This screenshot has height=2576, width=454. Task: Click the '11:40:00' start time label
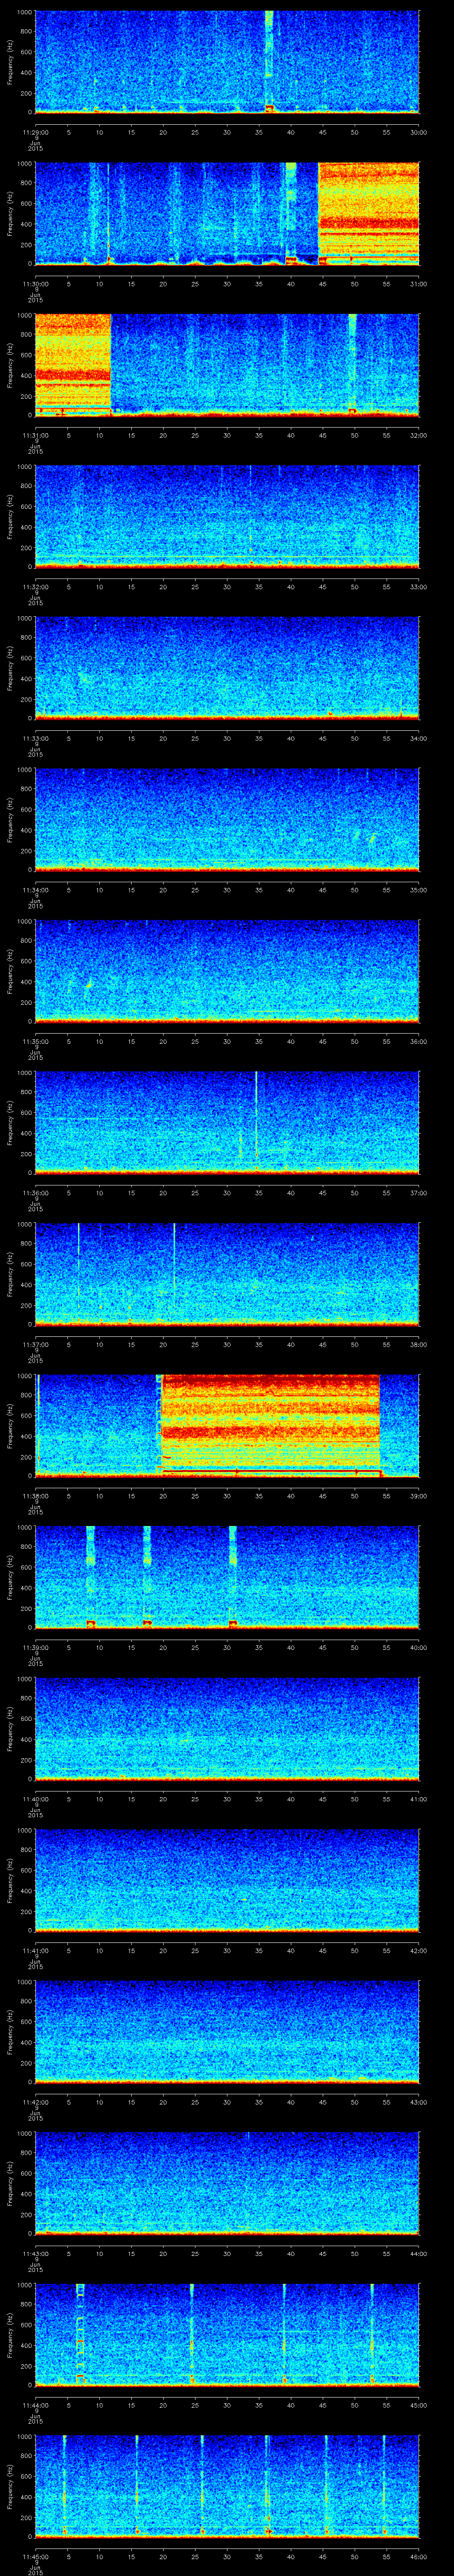tap(35, 1799)
